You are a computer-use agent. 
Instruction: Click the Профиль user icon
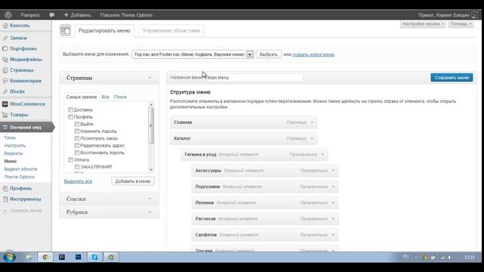[5, 188]
